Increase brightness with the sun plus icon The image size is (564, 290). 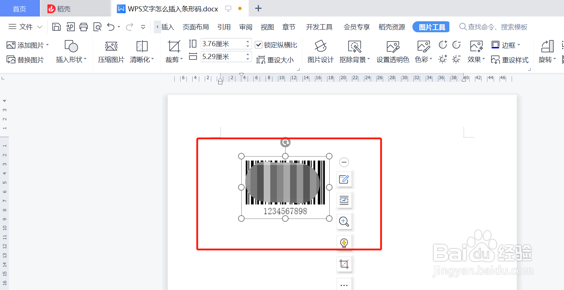point(443,59)
